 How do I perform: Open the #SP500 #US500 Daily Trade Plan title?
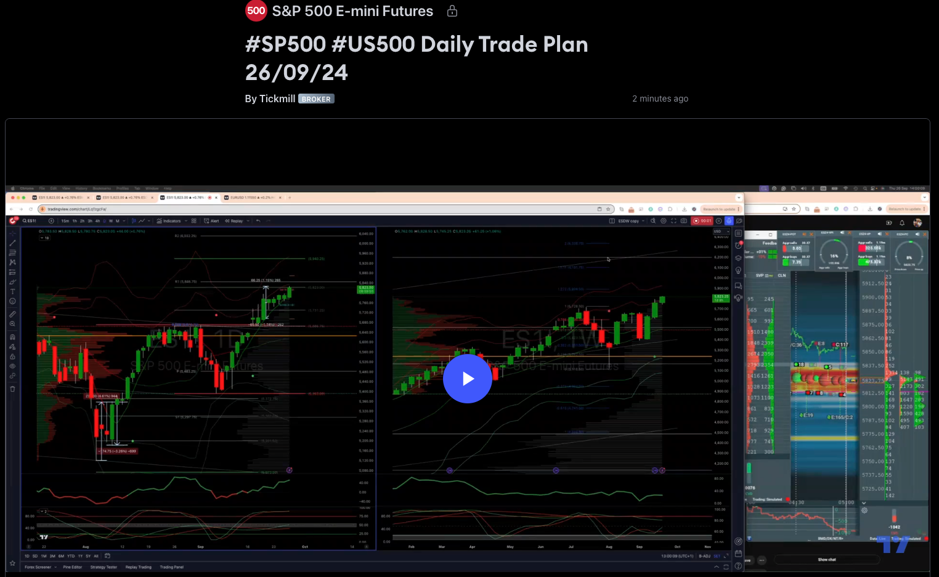click(417, 58)
